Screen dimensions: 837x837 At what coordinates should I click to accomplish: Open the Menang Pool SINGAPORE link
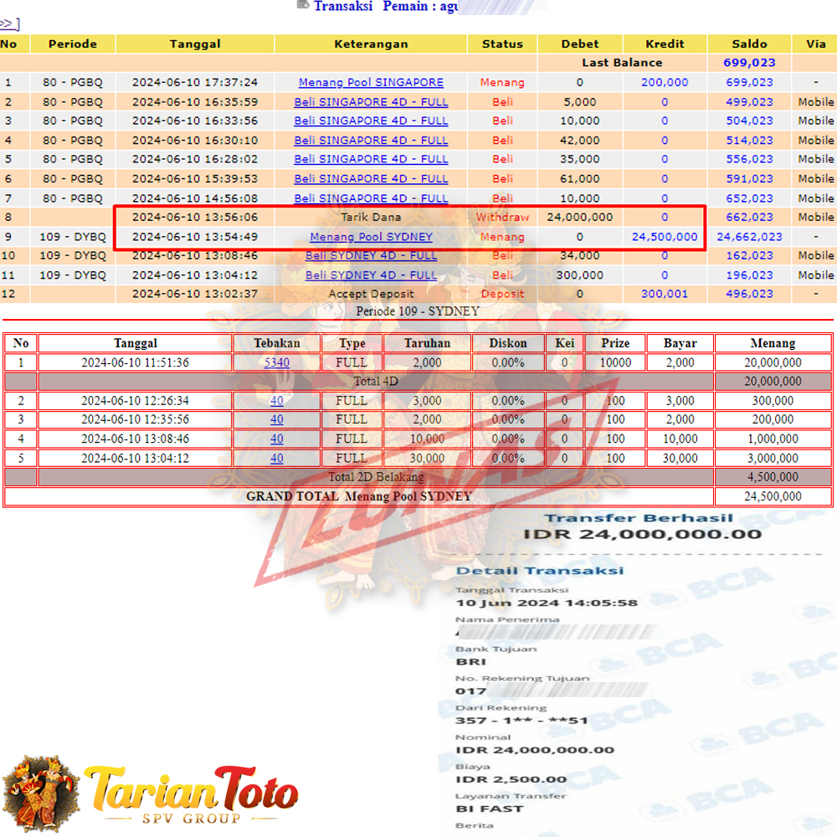371,83
